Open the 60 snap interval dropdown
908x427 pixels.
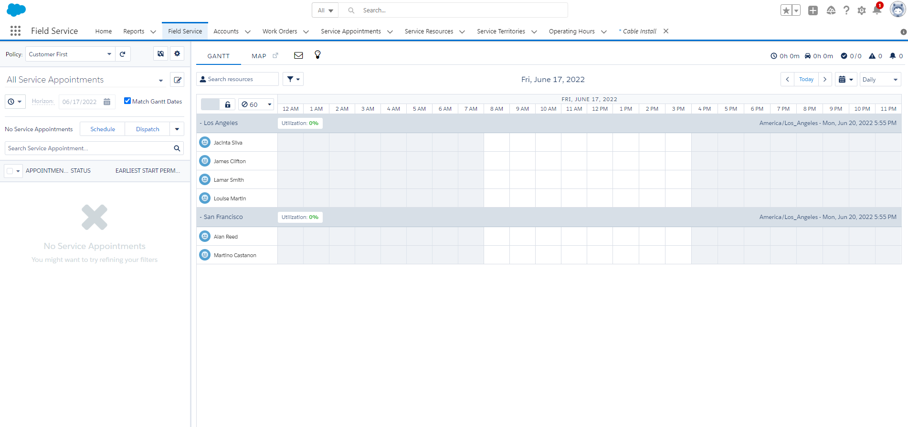coord(256,104)
